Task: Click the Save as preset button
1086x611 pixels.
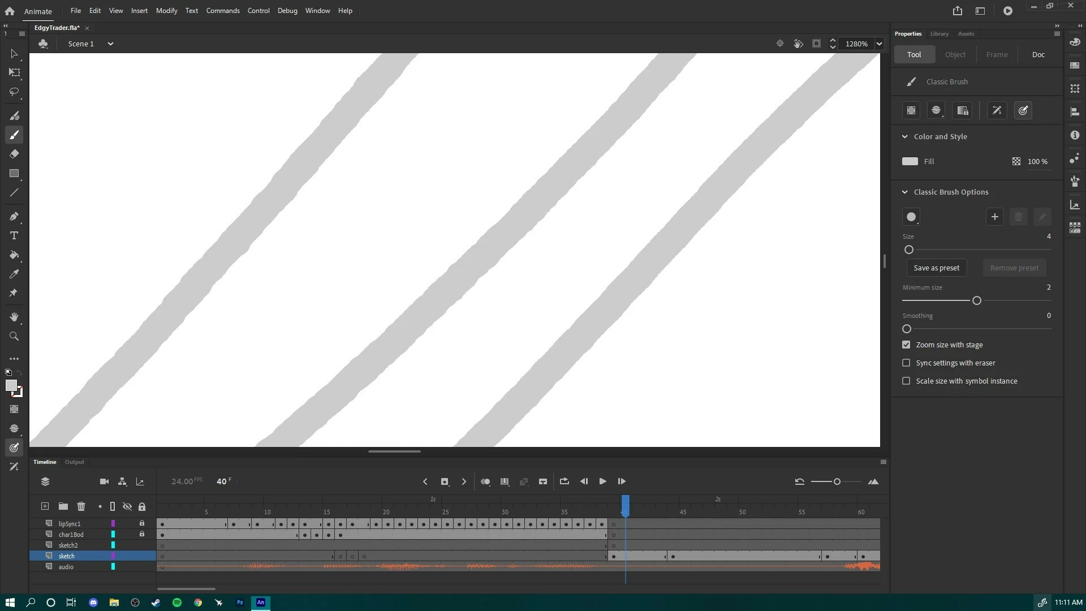Action: [x=936, y=268]
